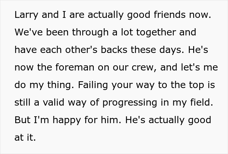
Task: Click the word "backs" in the text
Action: 115,50
